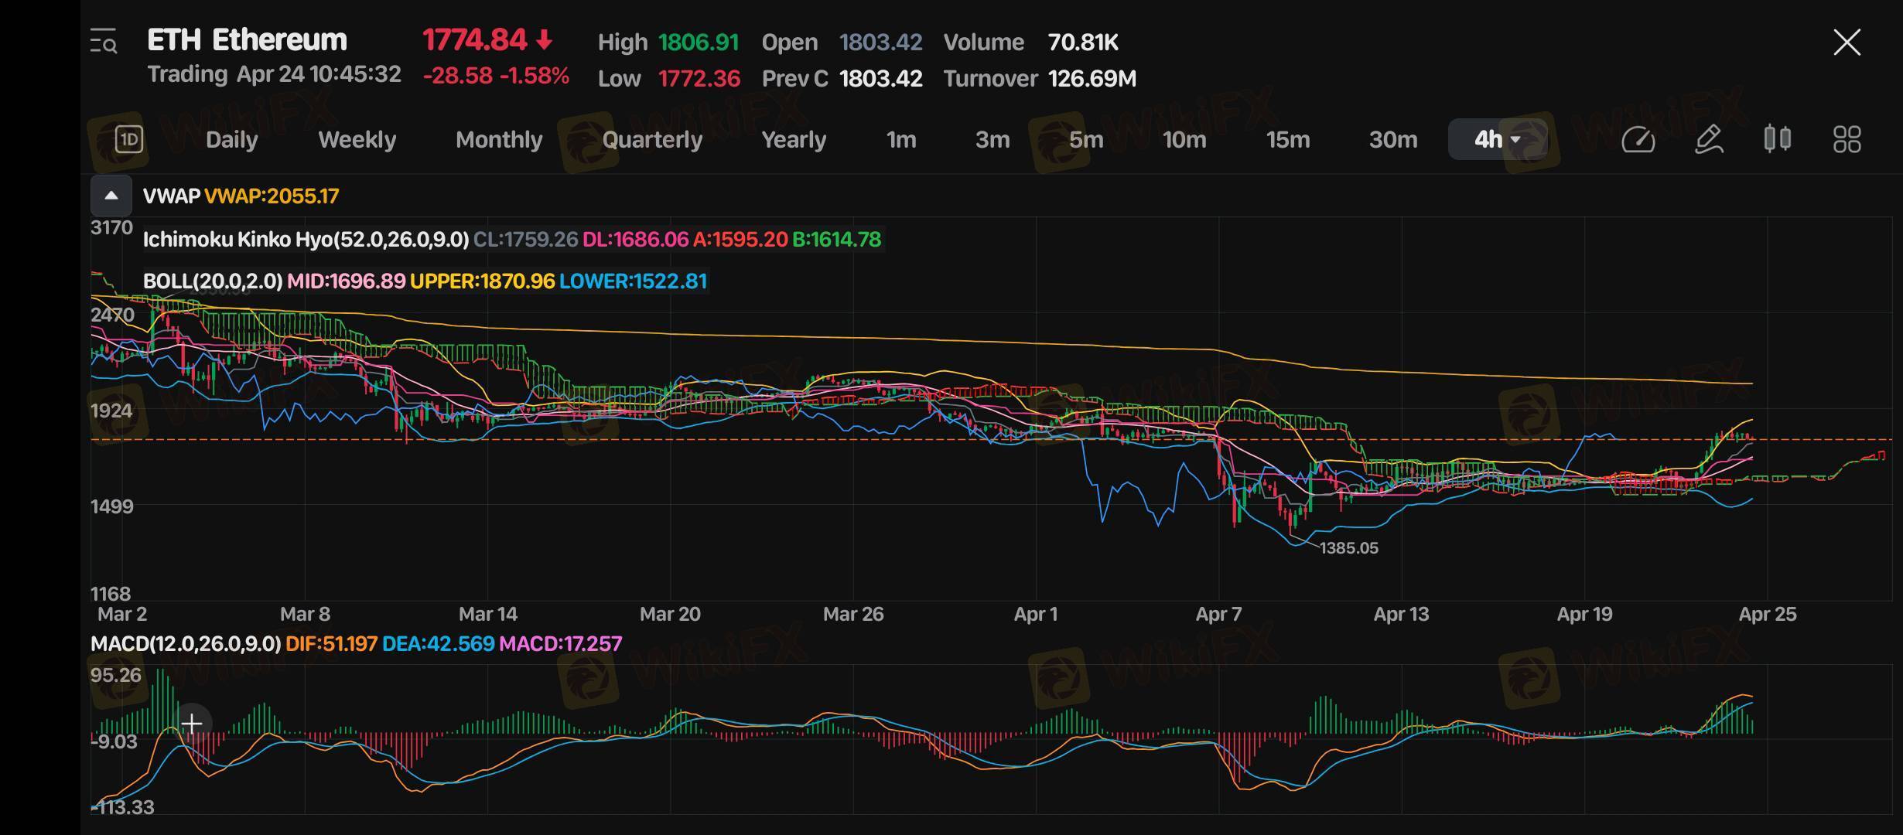Switch to the Monthly timeframe

[x=499, y=139]
